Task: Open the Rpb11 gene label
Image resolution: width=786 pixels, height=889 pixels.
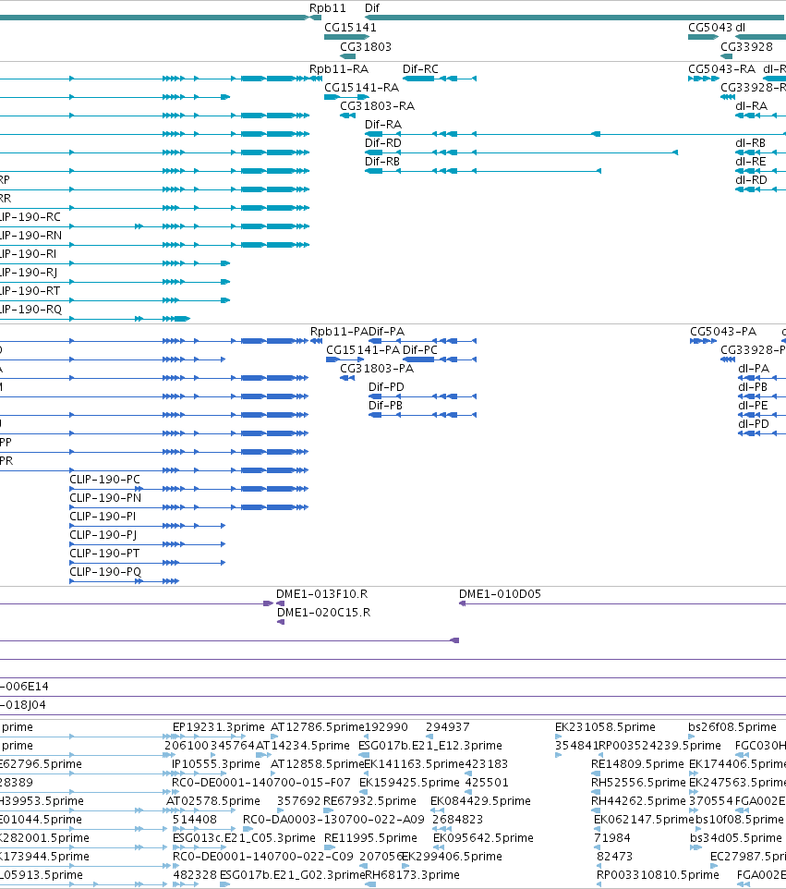Action: click(328, 8)
